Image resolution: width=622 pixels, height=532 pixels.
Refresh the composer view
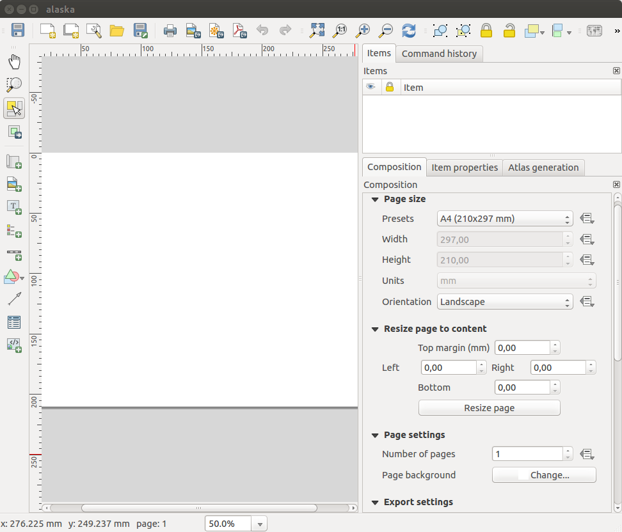tap(408, 30)
